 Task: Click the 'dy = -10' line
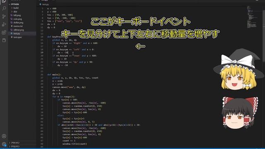tap(63, 65)
